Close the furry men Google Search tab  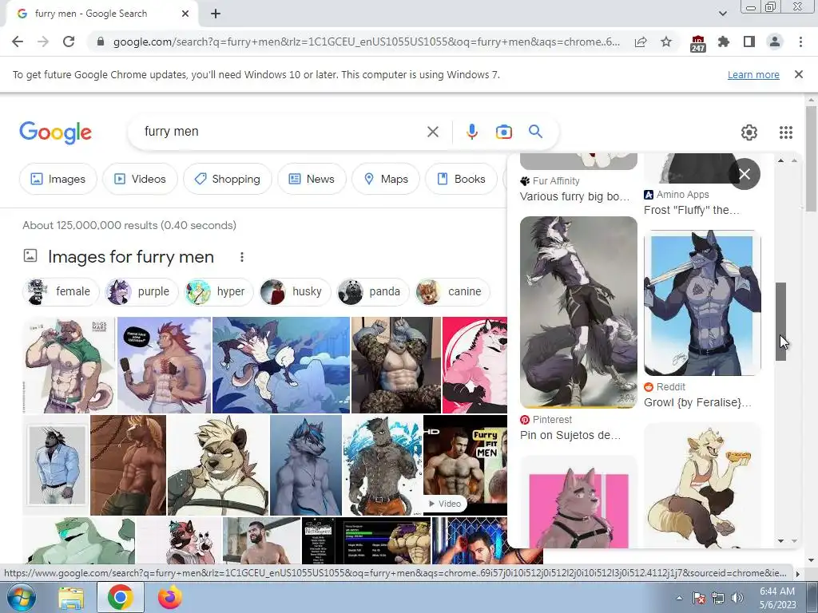pos(185,14)
